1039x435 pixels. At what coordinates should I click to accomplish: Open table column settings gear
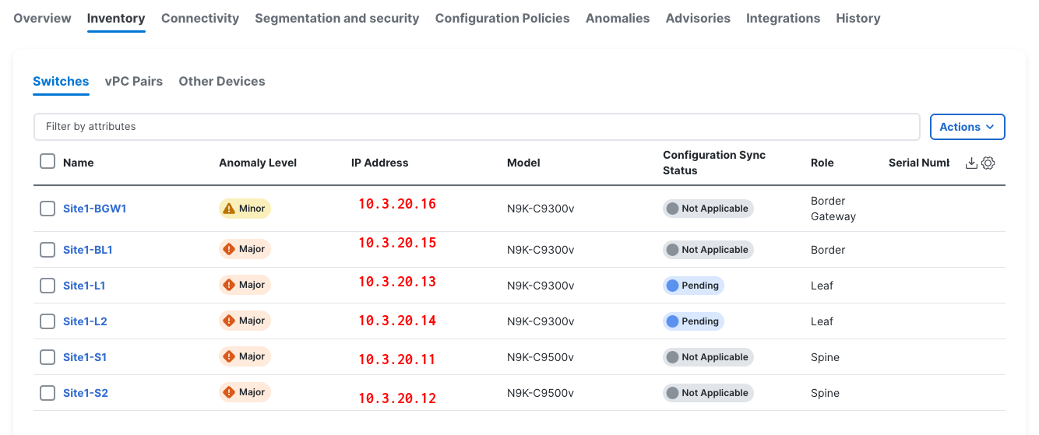pos(988,163)
